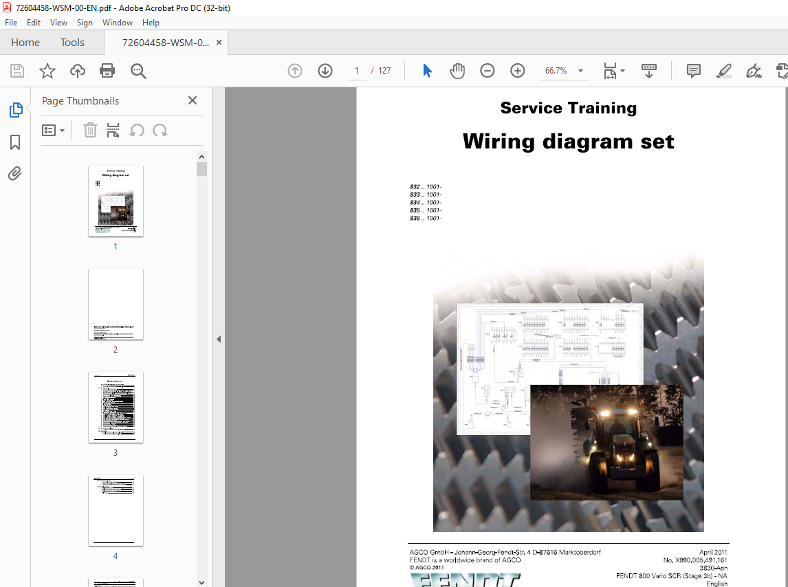Image resolution: width=788 pixels, height=587 pixels.
Task: Select page 3 thumbnail
Action: coord(116,407)
